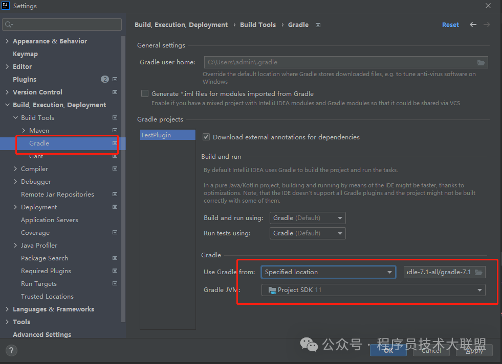502x364 pixels.
Task: Navigate back with the left arrow
Action: tap(473, 25)
